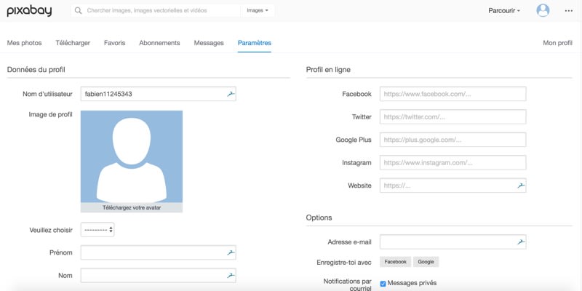Click the Profil en ligne heading
Image resolution: width=582 pixels, height=291 pixels.
tap(328, 69)
